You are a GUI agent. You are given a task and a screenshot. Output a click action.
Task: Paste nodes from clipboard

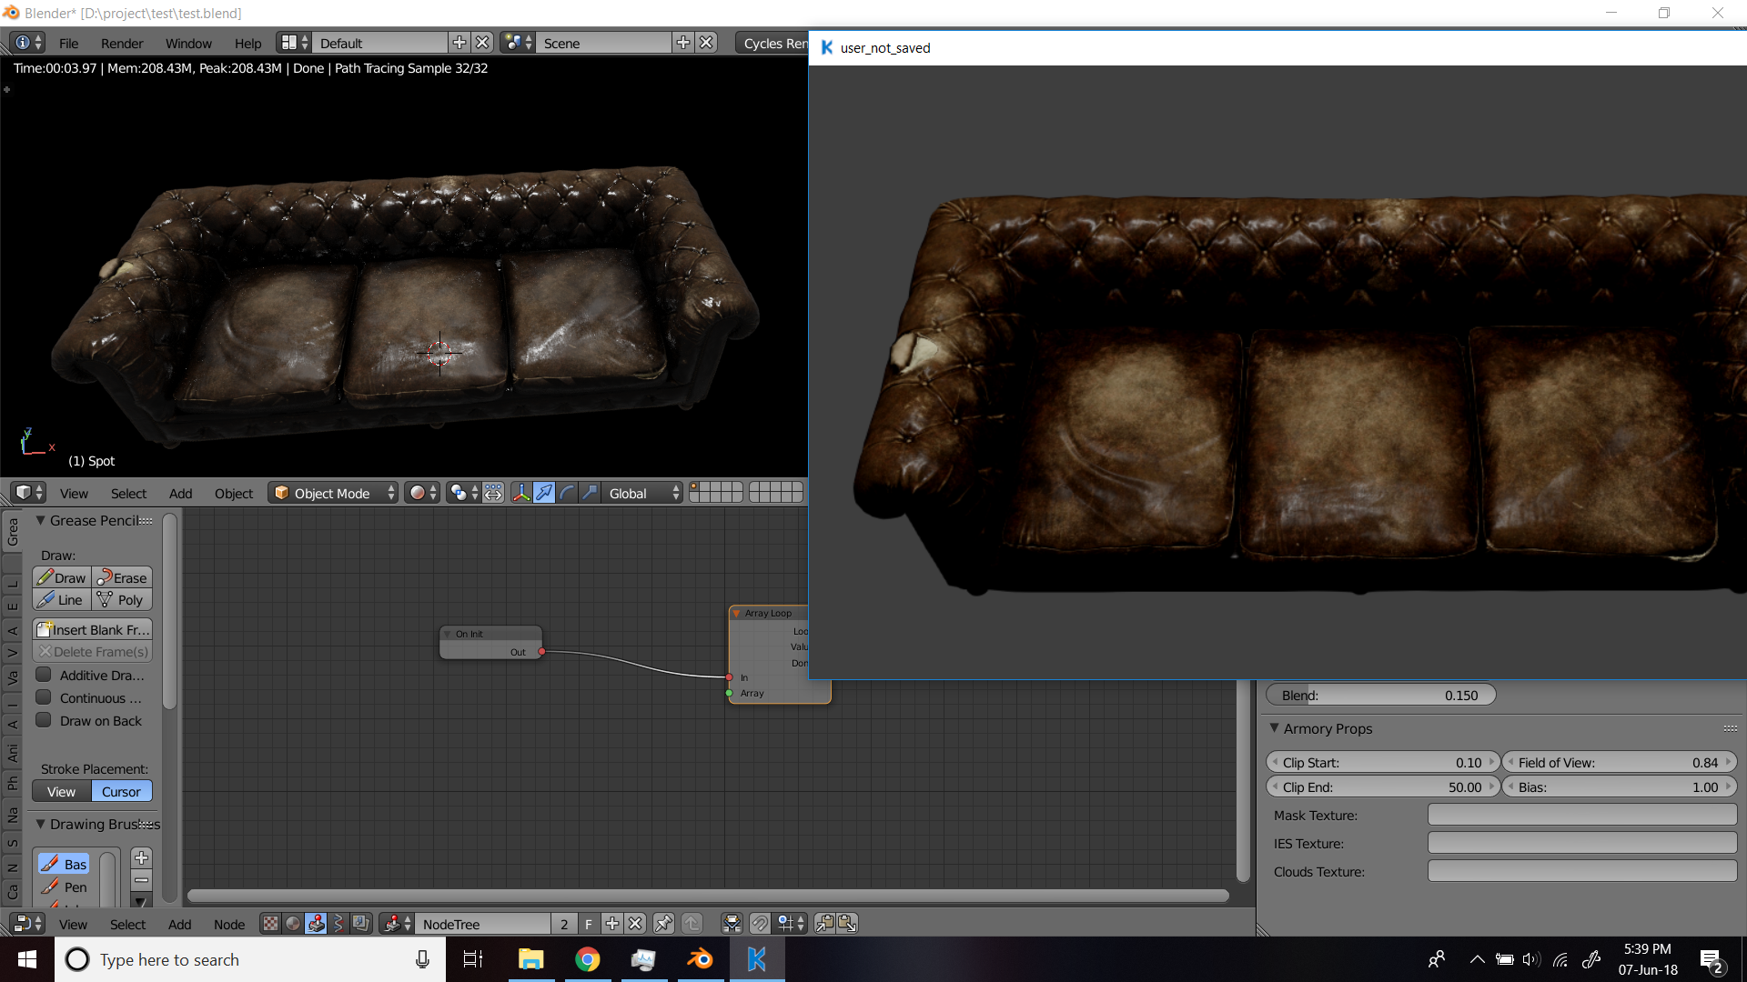[x=847, y=924]
